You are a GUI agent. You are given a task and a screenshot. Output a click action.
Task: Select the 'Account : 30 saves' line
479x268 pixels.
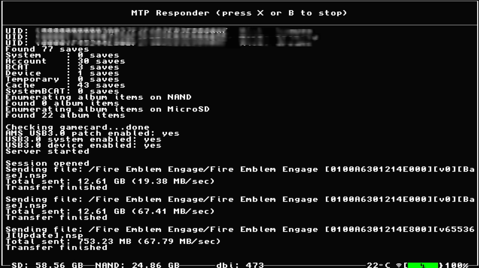click(x=65, y=61)
